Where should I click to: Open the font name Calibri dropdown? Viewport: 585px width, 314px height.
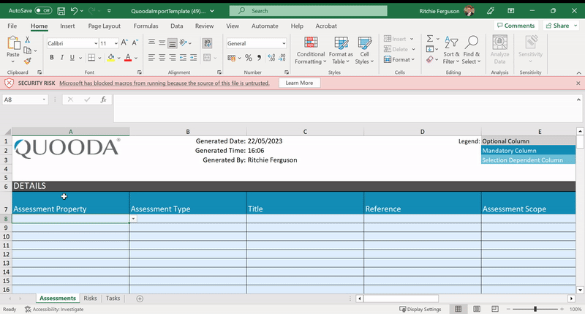pos(96,43)
